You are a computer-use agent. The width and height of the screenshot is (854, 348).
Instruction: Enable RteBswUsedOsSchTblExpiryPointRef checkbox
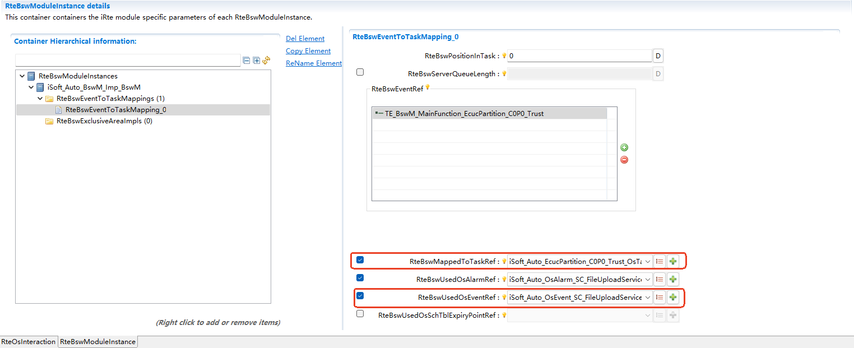pos(360,314)
